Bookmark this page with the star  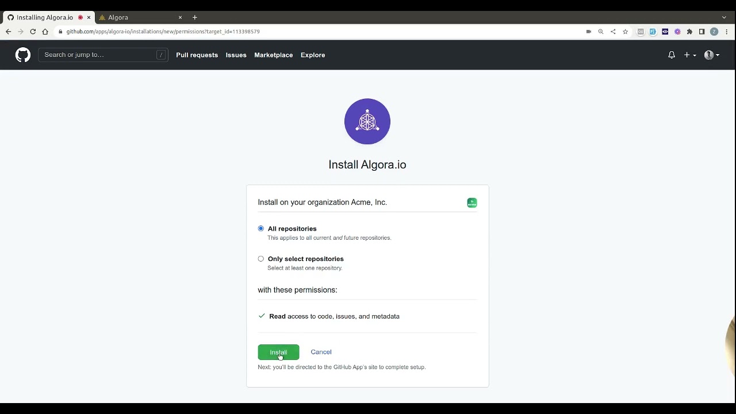pos(625,32)
